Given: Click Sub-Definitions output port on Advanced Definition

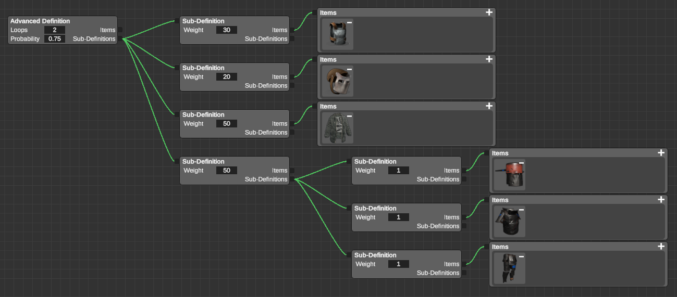Looking at the screenshot, I should click(x=120, y=39).
